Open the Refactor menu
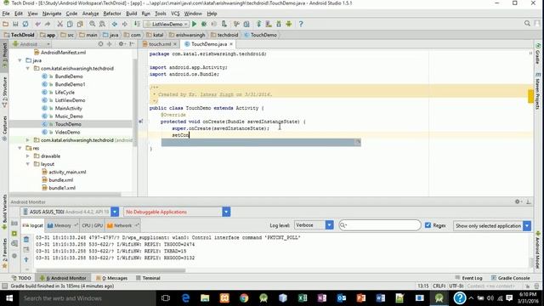The image size is (544, 306). coord(112,14)
